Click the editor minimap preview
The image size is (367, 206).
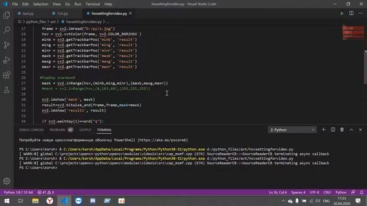(353, 32)
